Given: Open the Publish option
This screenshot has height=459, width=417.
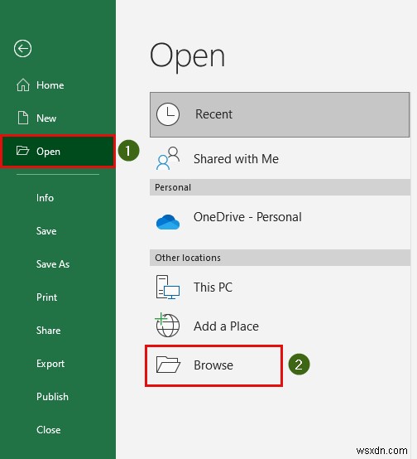Looking at the screenshot, I should tap(52, 397).
